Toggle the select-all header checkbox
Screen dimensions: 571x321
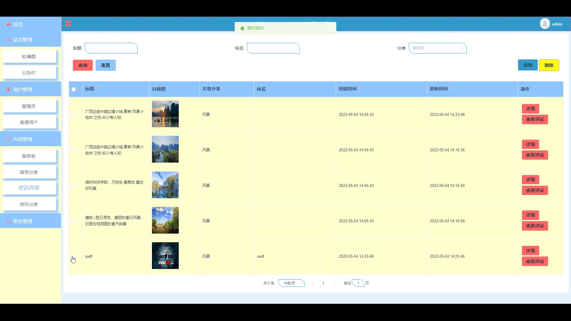74,89
